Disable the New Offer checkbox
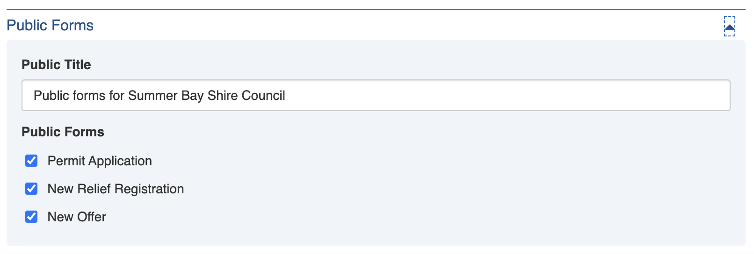The image size is (754, 254). coord(31,217)
